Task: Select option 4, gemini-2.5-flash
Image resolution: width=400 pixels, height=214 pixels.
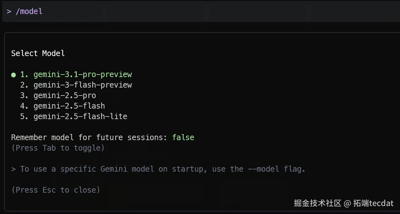Action: coord(69,106)
